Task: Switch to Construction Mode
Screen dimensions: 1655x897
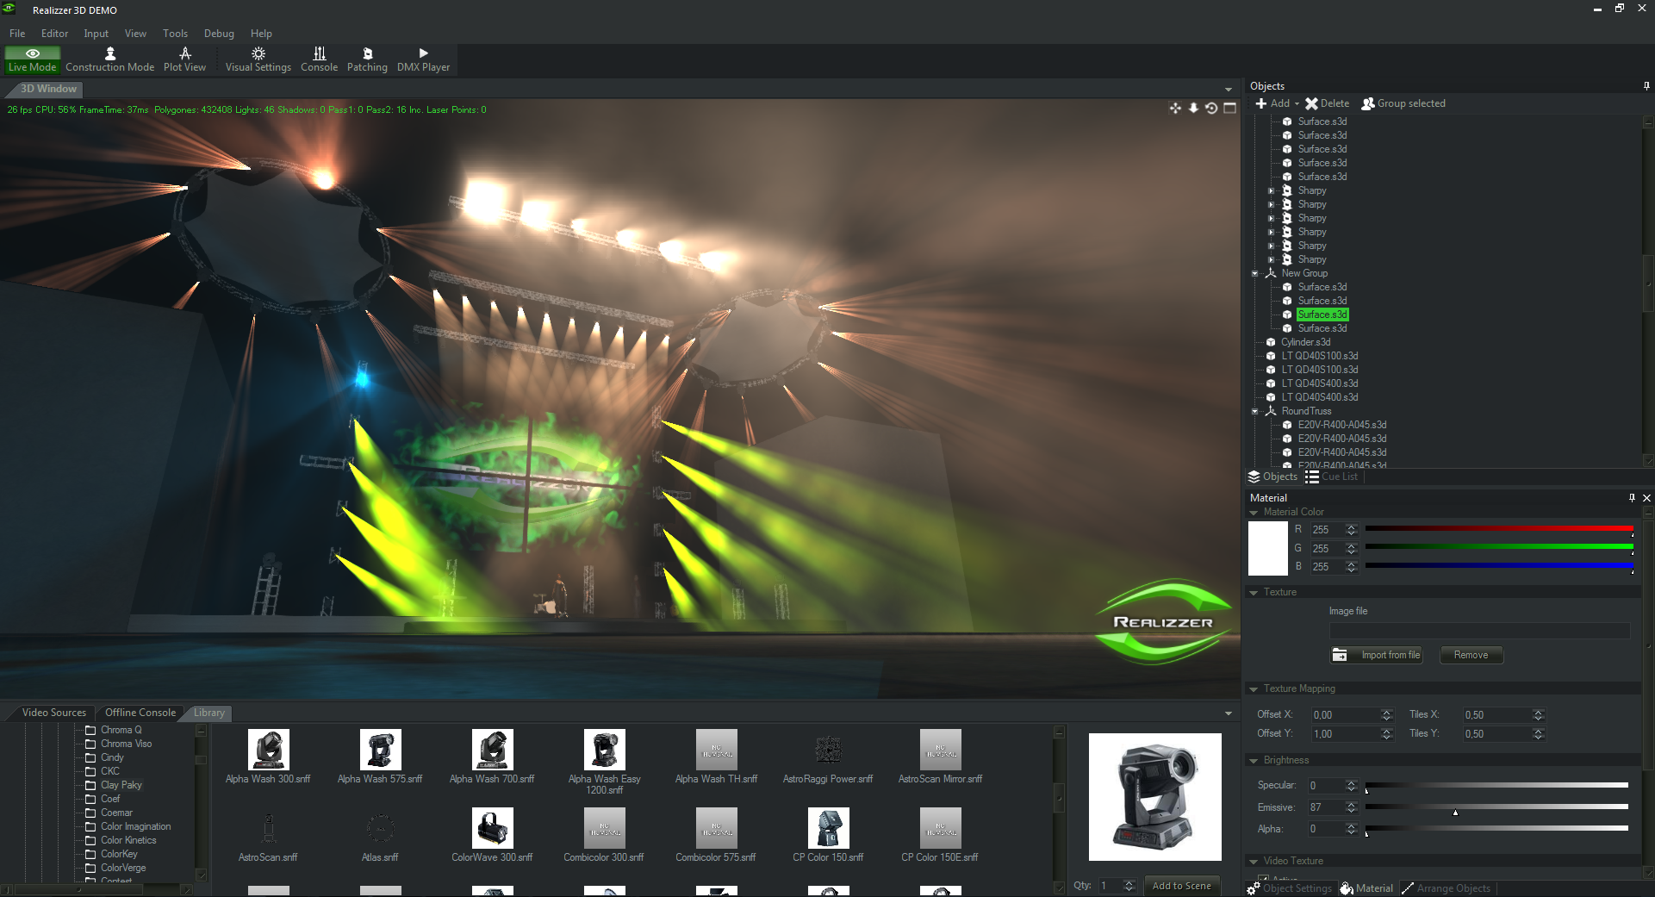Action: pyautogui.click(x=110, y=60)
